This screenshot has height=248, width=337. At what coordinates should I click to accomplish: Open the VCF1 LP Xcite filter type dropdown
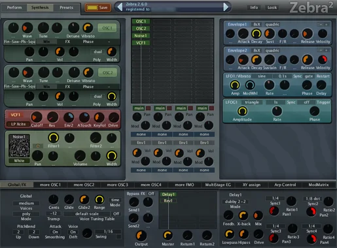tap(18, 124)
